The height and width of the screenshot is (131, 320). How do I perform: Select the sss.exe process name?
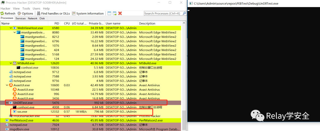(22, 112)
